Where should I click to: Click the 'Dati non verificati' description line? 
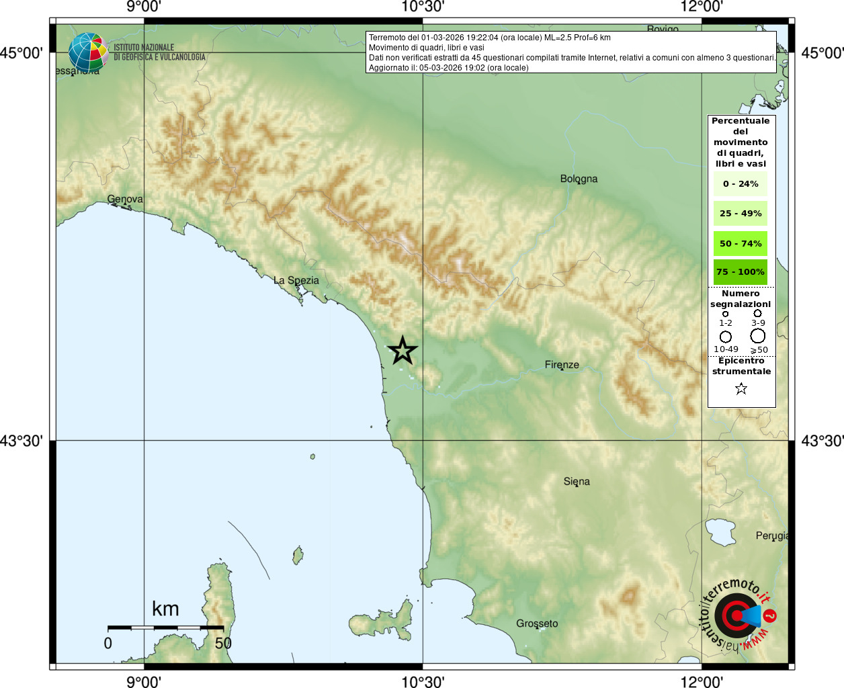(x=572, y=58)
